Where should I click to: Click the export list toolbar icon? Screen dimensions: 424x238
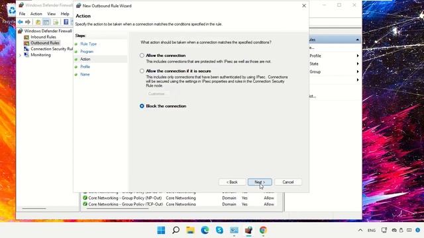pos(56,22)
